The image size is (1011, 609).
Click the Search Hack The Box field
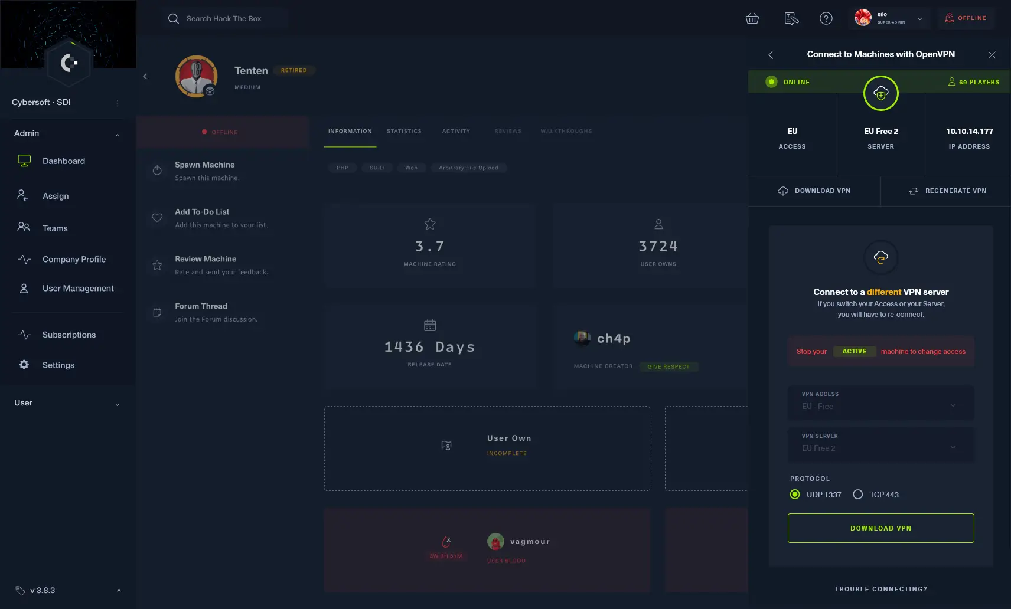(224, 18)
